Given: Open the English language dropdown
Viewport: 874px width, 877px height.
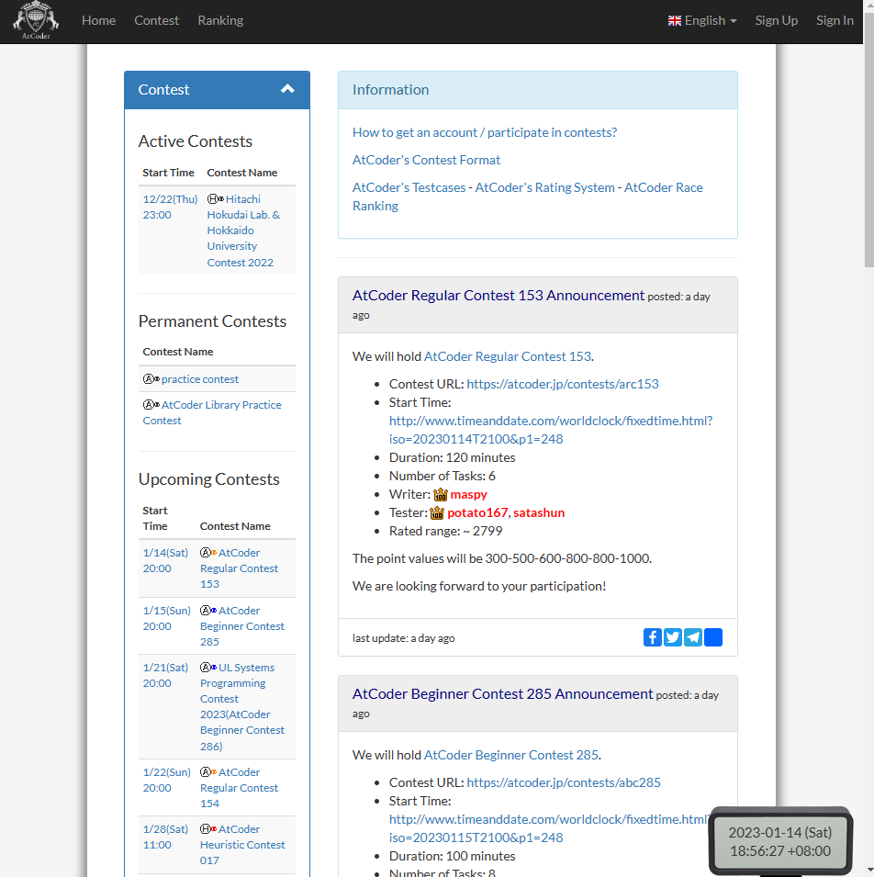Looking at the screenshot, I should pyautogui.click(x=702, y=21).
